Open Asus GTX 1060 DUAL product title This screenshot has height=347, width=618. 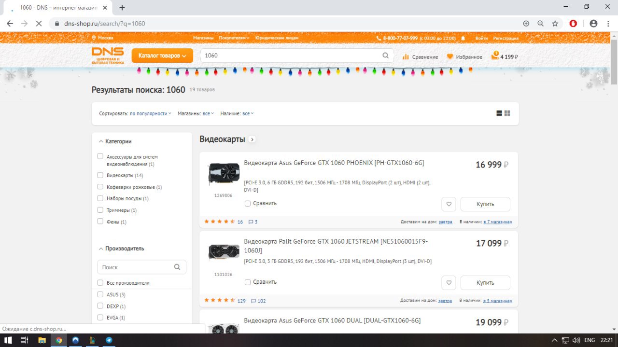point(332,320)
